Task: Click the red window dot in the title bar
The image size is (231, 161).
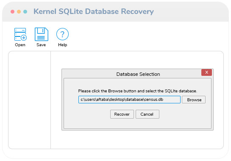Action: click(13, 11)
